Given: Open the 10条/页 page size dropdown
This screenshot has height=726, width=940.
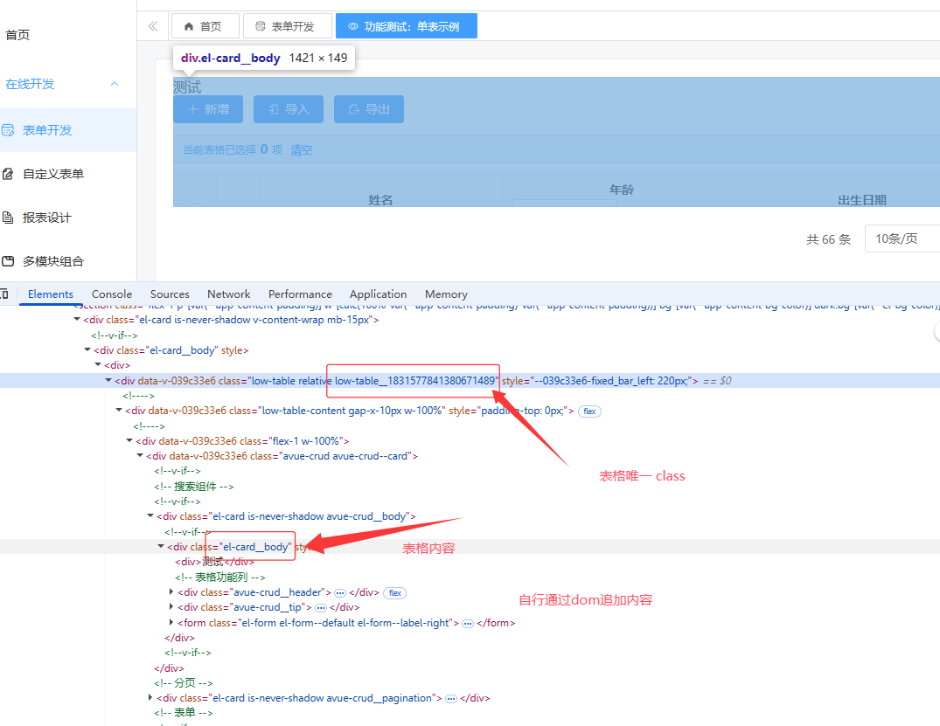Looking at the screenshot, I should pos(902,239).
